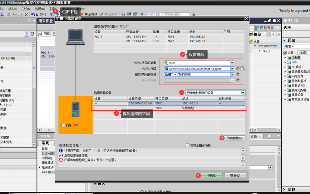Toggle the 过滤 checkbox in hardware catalog
The width and height of the screenshot is (310, 194).
(285, 52)
